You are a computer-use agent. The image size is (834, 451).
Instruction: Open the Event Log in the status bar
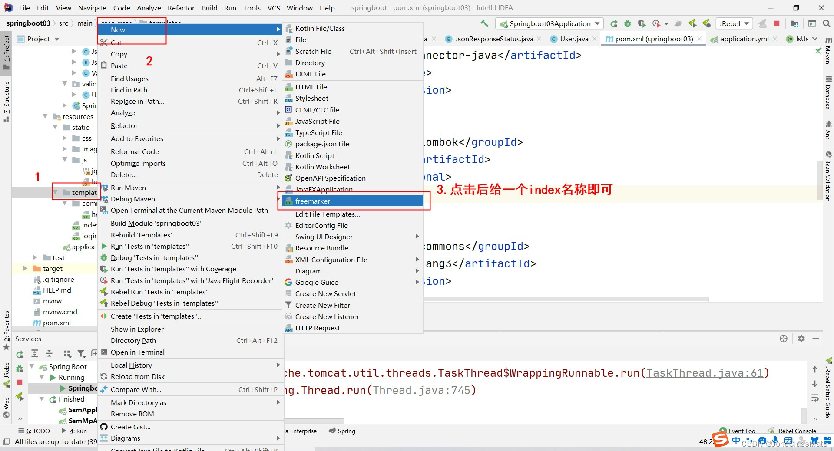point(741,431)
